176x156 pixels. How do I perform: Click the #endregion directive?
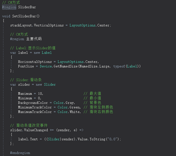(20, 153)
